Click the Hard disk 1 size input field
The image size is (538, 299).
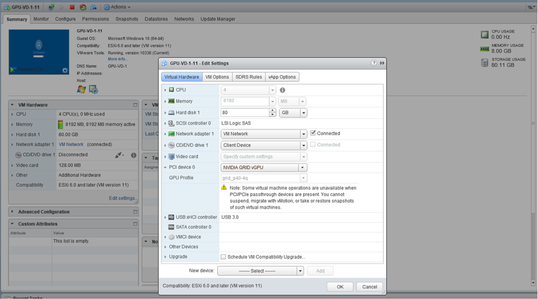244,113
